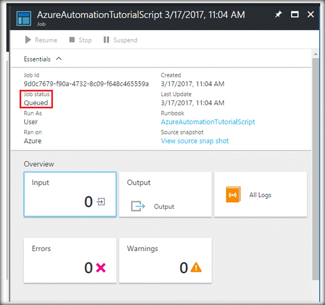Click the Overview heading
This screenshot has width=325, height=305.
click(x=39, y=164)
